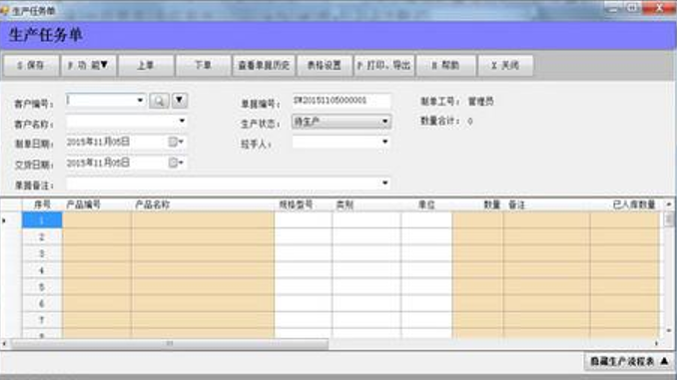Click the 单据编号 input field

point(341,101)
